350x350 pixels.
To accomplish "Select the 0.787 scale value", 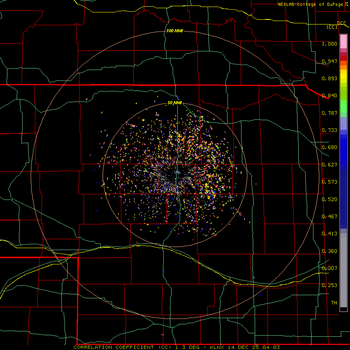I will tap(329, 113).
